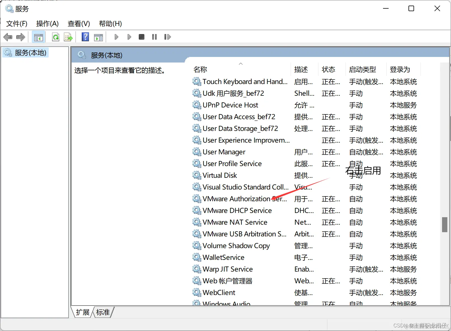Open the 文件(F) menu
This screenshot has height=331, width=451.
(x=17, y=24)
